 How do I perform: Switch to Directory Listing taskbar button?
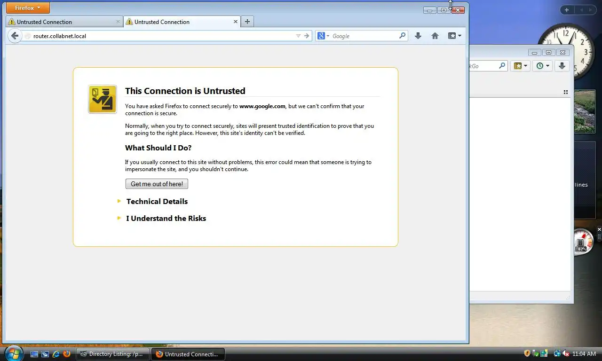point(112,354)
